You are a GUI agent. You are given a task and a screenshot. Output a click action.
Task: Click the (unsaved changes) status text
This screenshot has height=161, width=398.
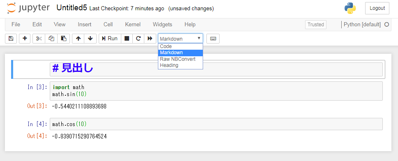[191, 9]
